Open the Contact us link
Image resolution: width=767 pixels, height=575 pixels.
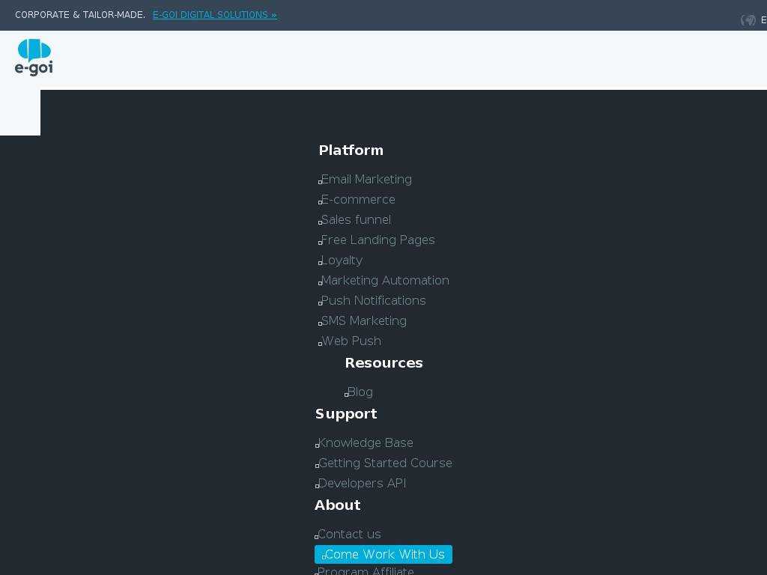349,535
